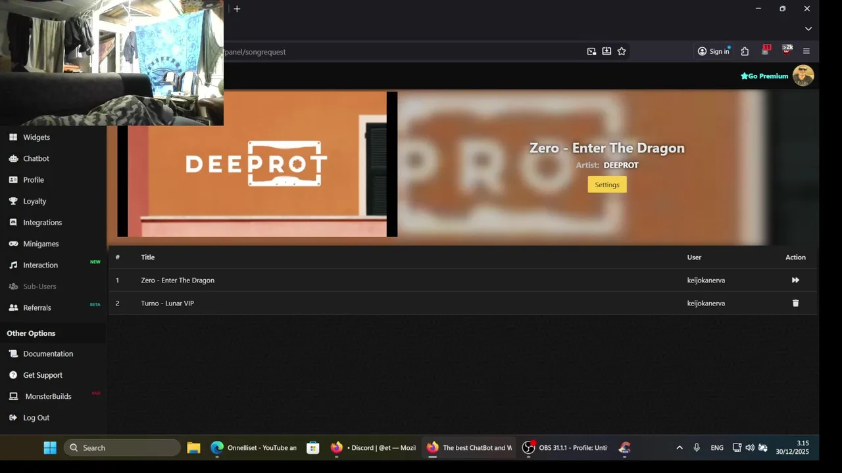
Task: Open the Firefox hamburger menu
Action: 806,51
